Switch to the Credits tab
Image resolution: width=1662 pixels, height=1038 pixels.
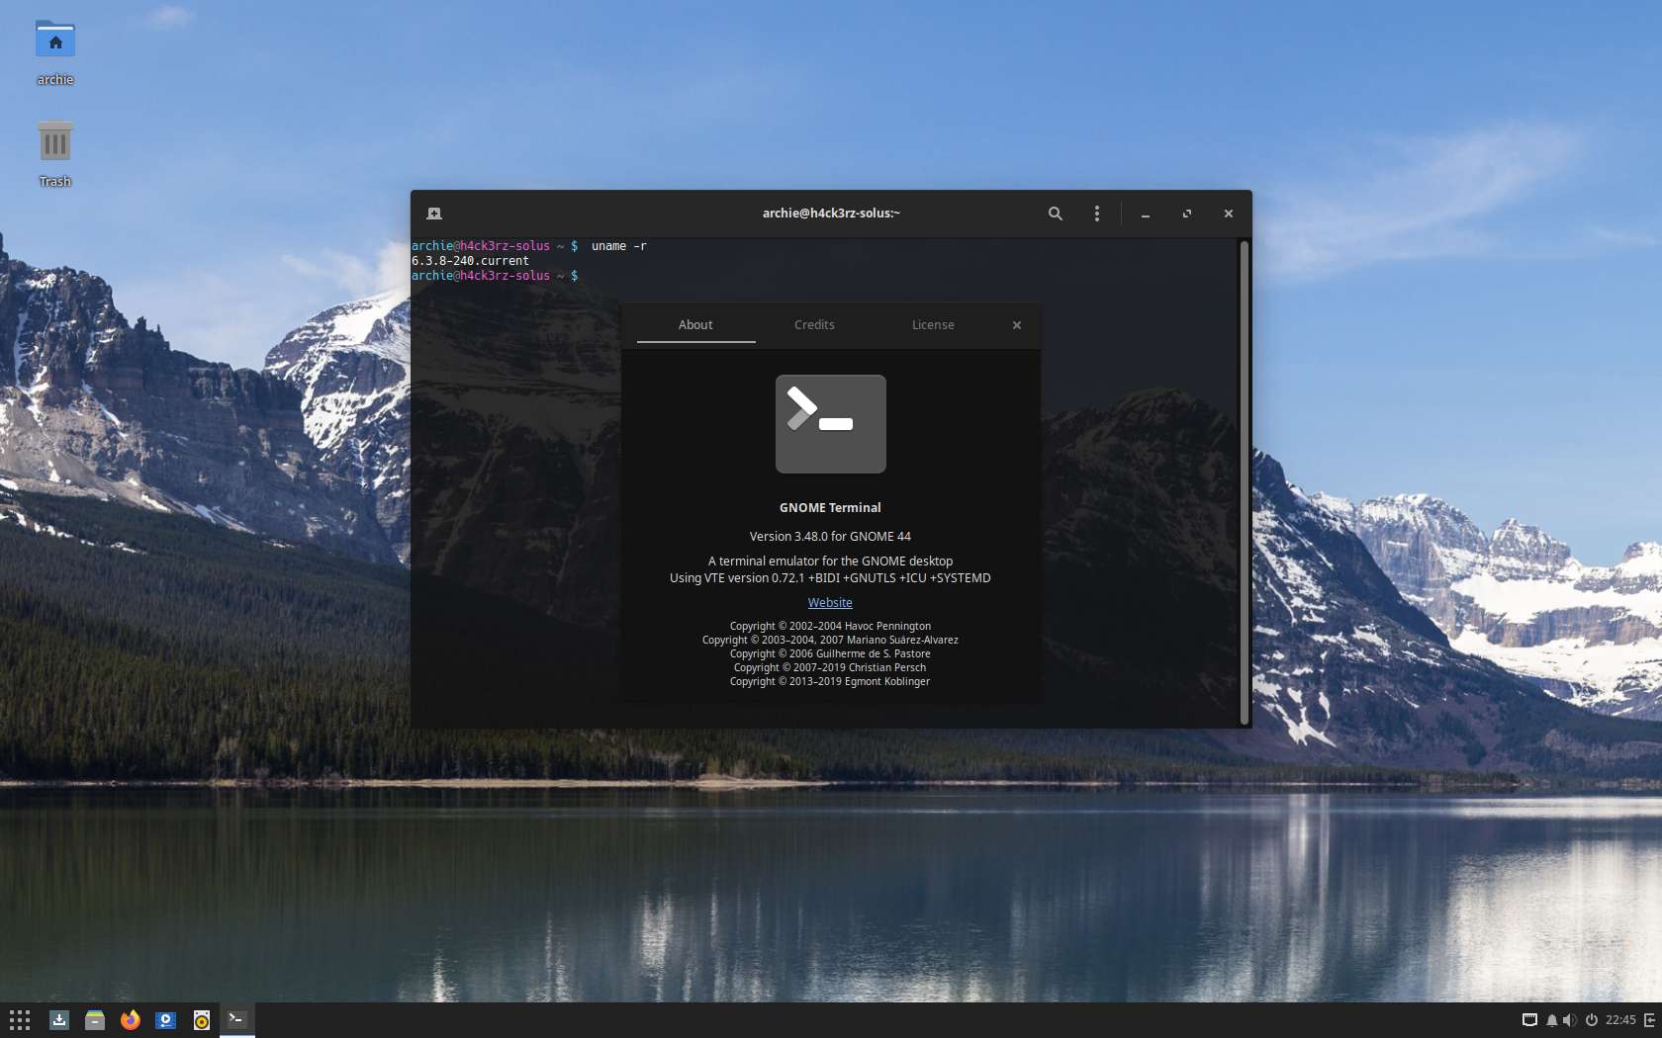coord(814,324)
